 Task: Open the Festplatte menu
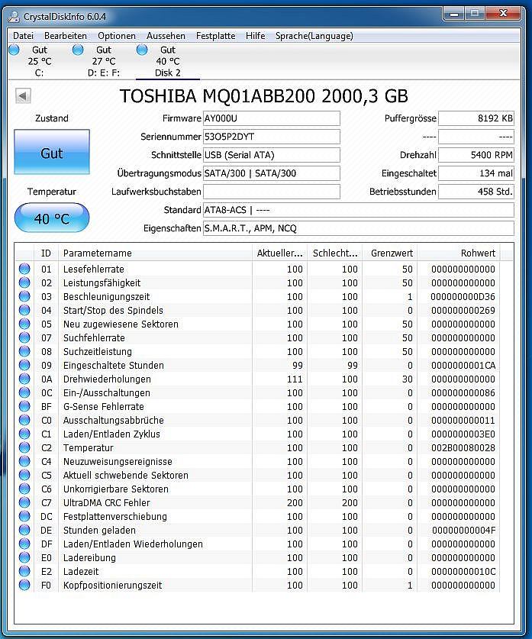[x=215, y=36]
